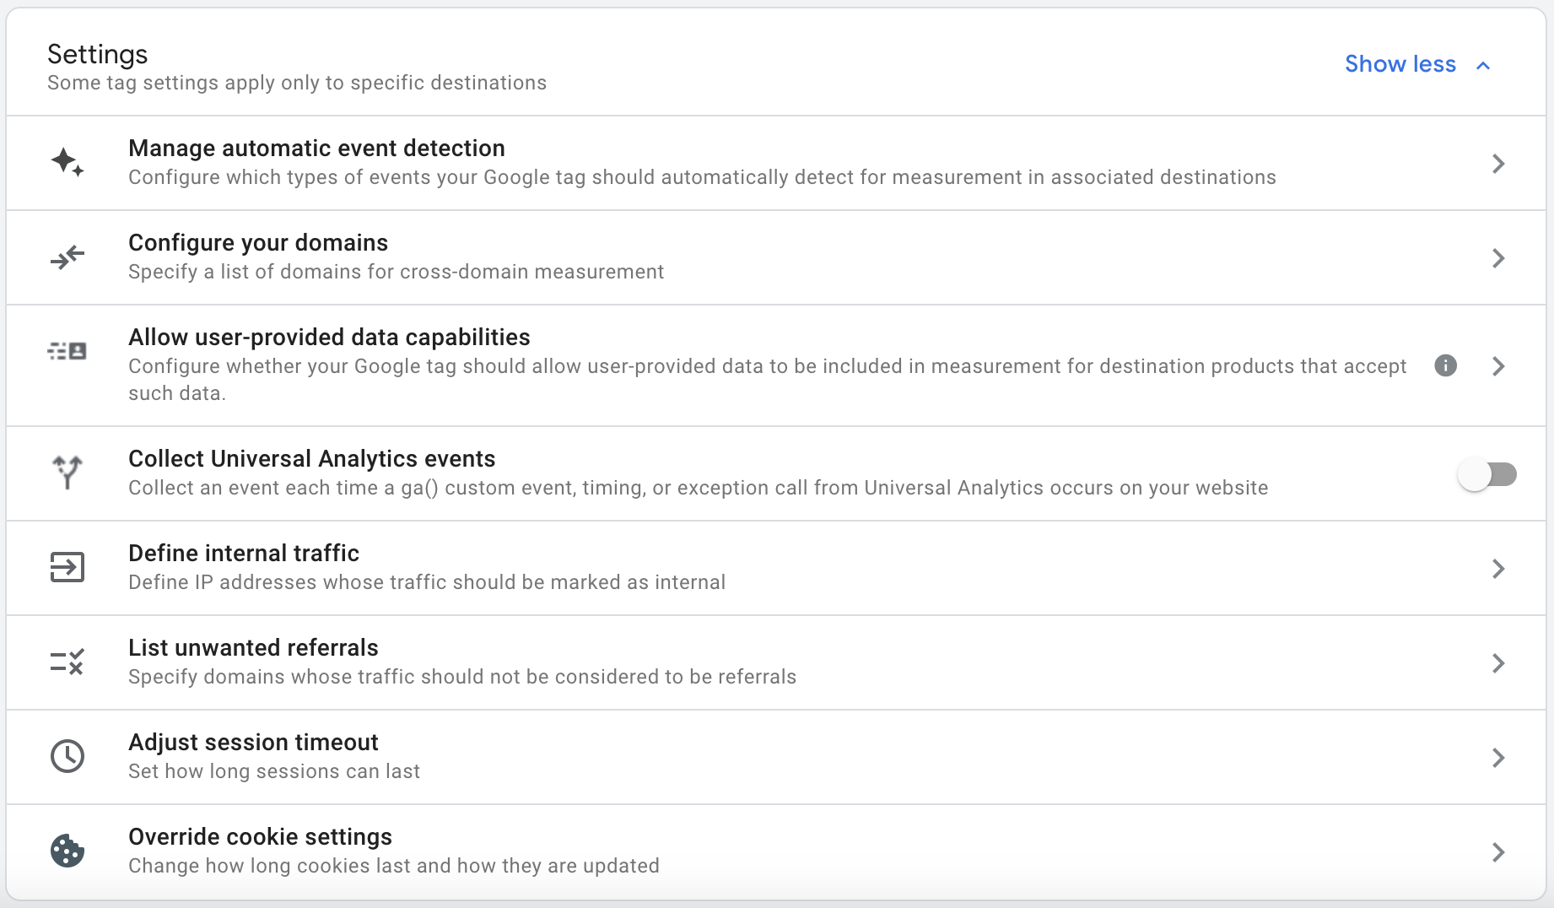This screenshot has width=1554, height=908.
Task: Expand the Adjust session timeout chevron
Action: (x=1499, y=757)
